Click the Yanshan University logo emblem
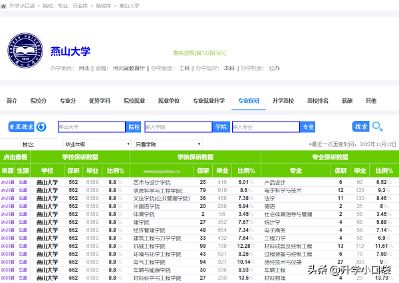This screenshot has height=283, width=399. coord(25,50)
